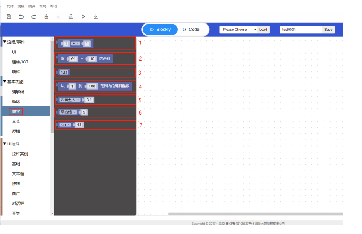Select the 对话框 category
362x234 pixels.
tap(18, 204)
